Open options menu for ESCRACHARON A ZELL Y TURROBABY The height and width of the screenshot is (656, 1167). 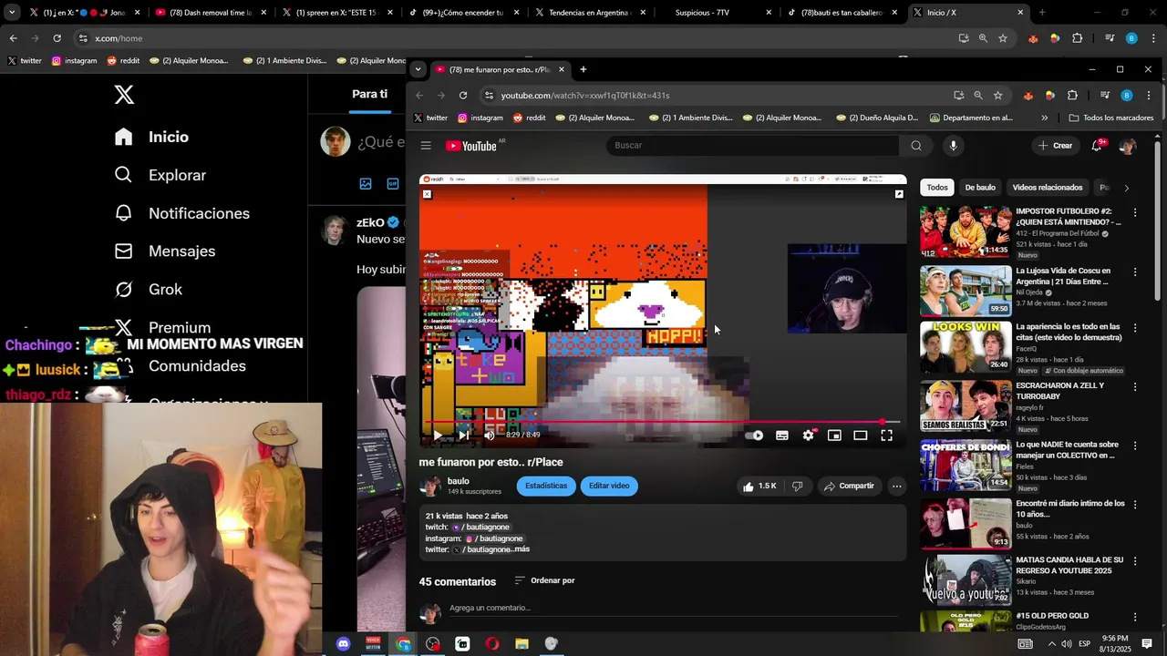point(1135,387)
